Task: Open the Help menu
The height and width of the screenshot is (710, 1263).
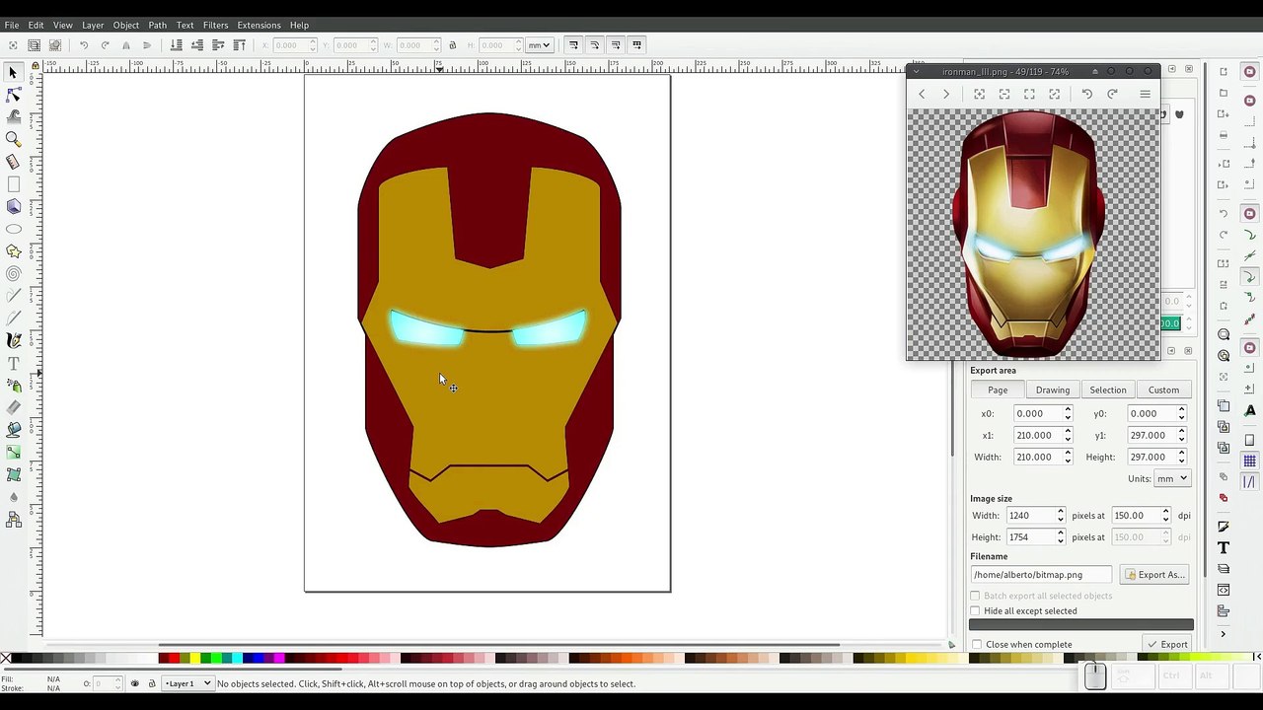Action: 299,25
